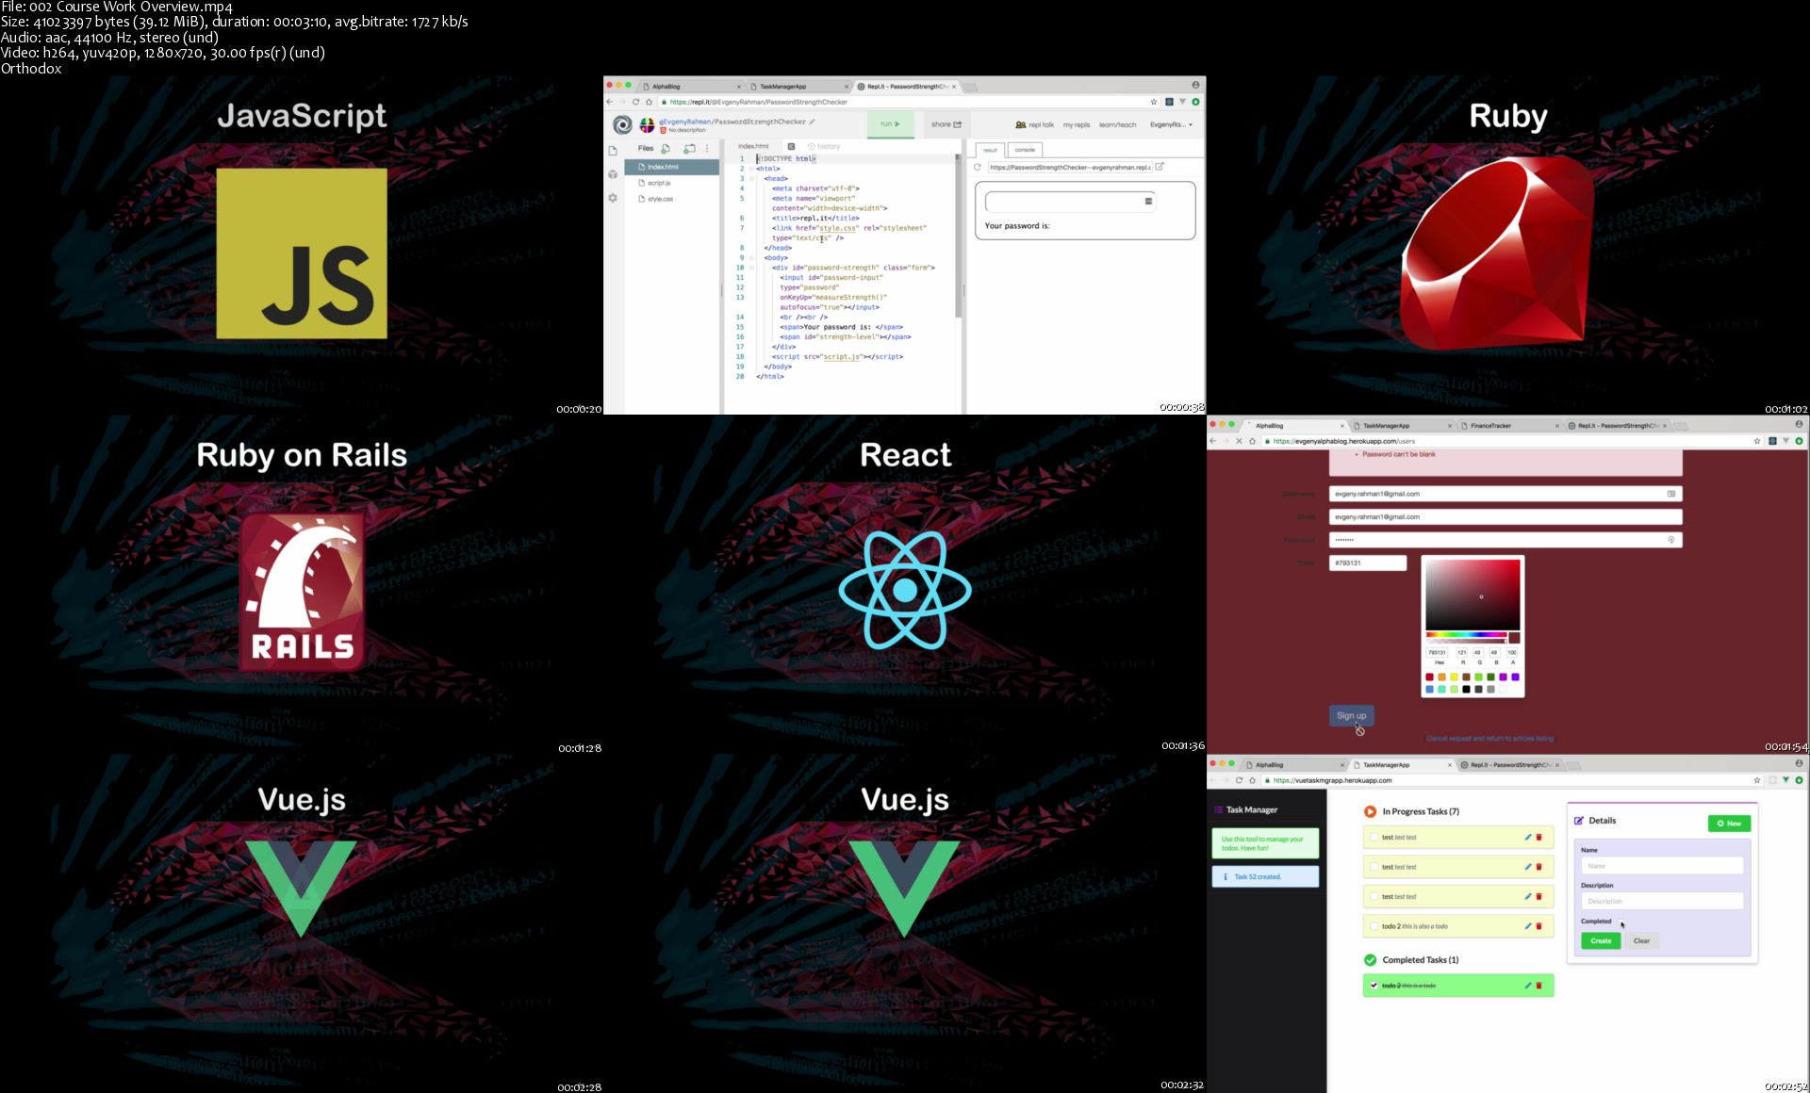Open the three-dot menu in Files panel
The width and height of the screenshot is (1810, 1093).
coord(707,149)
